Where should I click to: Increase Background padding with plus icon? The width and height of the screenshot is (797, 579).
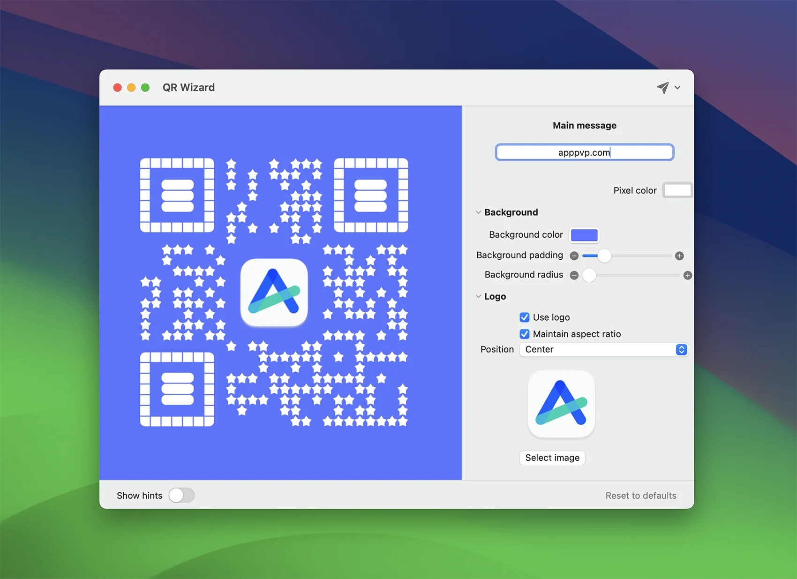(x=679, y=256)
